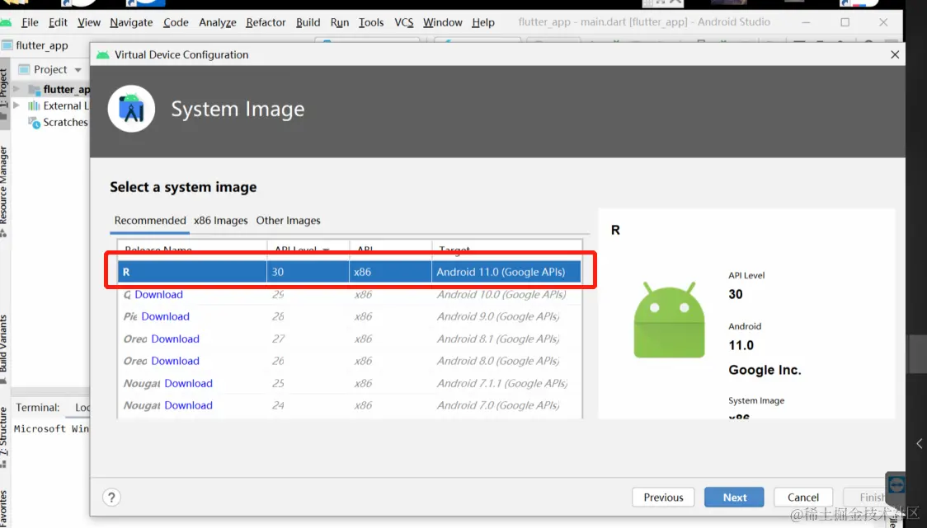Download the Oreo API 27 image

point(175,339)
